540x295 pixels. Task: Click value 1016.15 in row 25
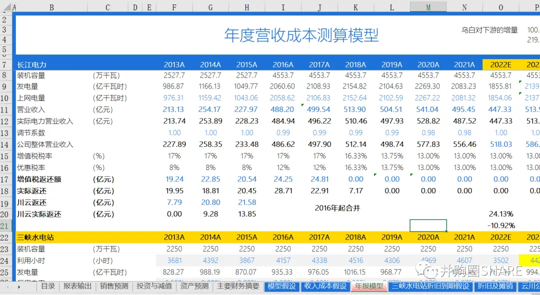coord(354,272)
